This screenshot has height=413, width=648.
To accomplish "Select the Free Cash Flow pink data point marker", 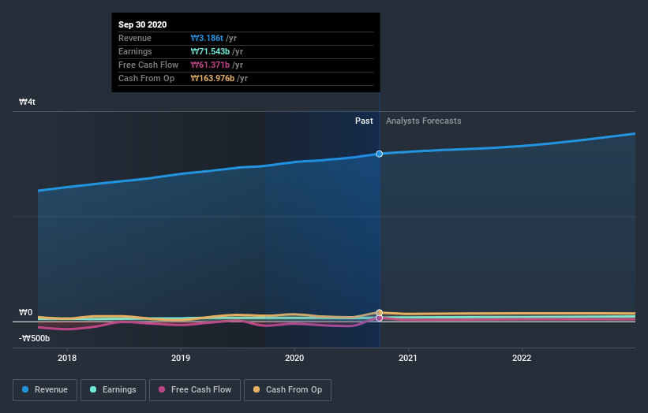I will click(x=380, y=318).
